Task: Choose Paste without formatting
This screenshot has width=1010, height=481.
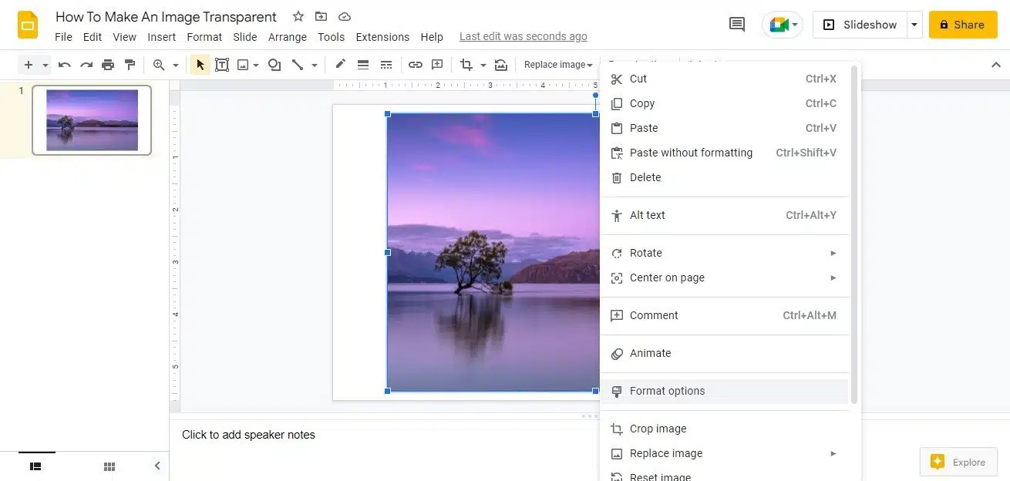Action: point(725,153)
